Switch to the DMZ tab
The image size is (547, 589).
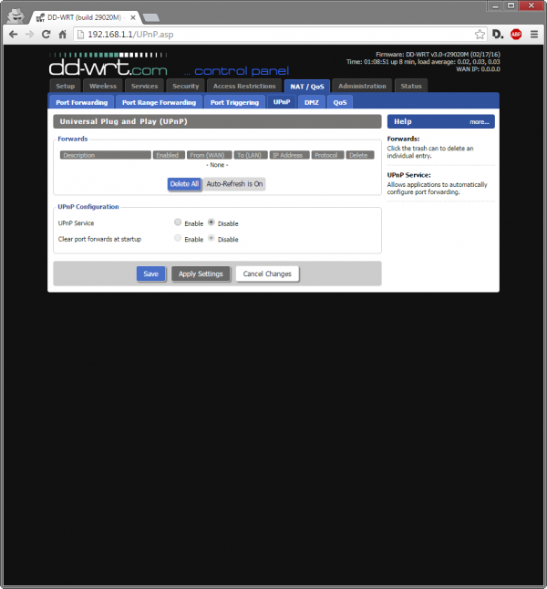tap(312, 102)
